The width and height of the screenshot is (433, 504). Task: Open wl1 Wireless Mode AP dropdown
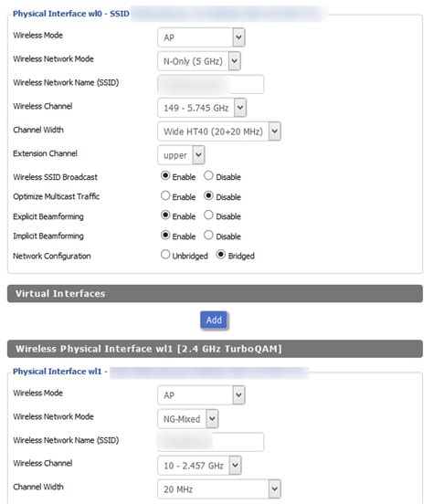tap(201, 395)
